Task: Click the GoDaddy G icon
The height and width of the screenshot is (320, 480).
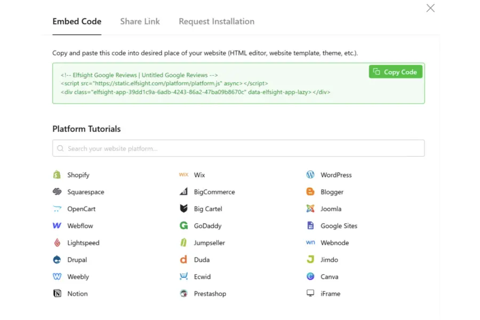Action: tap(183, 226)
